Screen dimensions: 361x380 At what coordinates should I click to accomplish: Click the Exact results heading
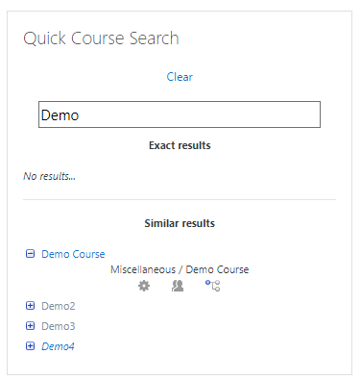180,145
